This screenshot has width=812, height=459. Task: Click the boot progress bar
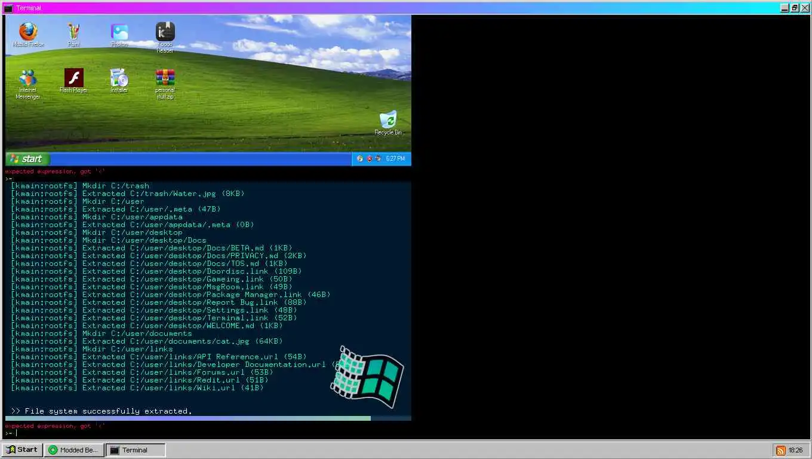pyautogui.click(x=208, y=418)
